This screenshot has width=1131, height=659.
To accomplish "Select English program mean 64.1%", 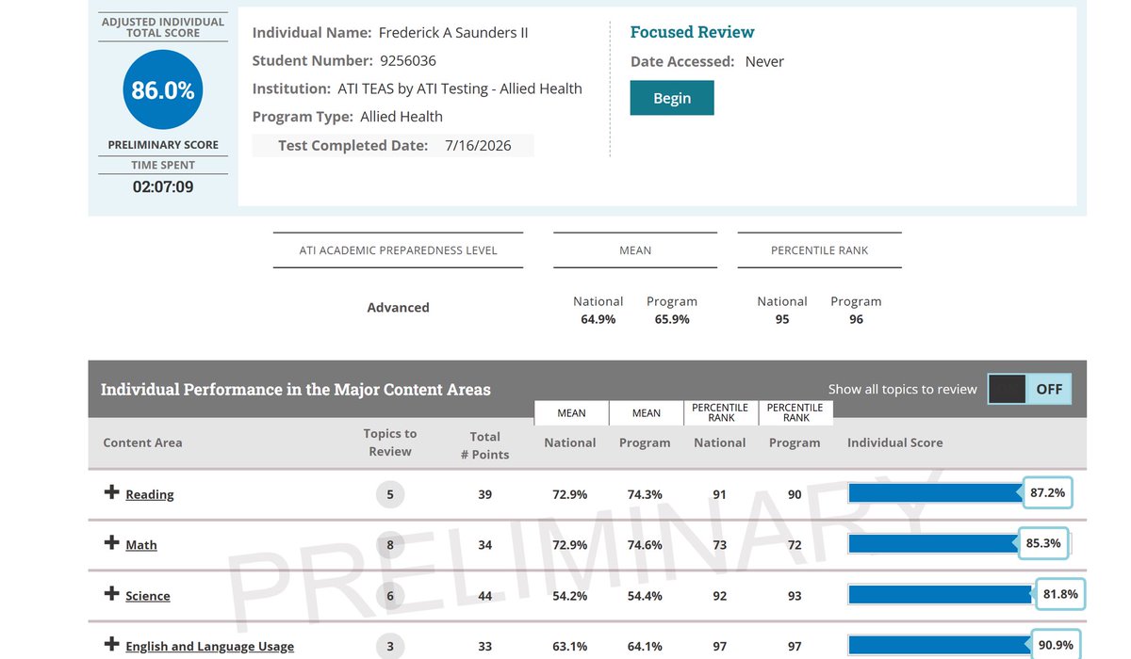I will pos(645,647).
